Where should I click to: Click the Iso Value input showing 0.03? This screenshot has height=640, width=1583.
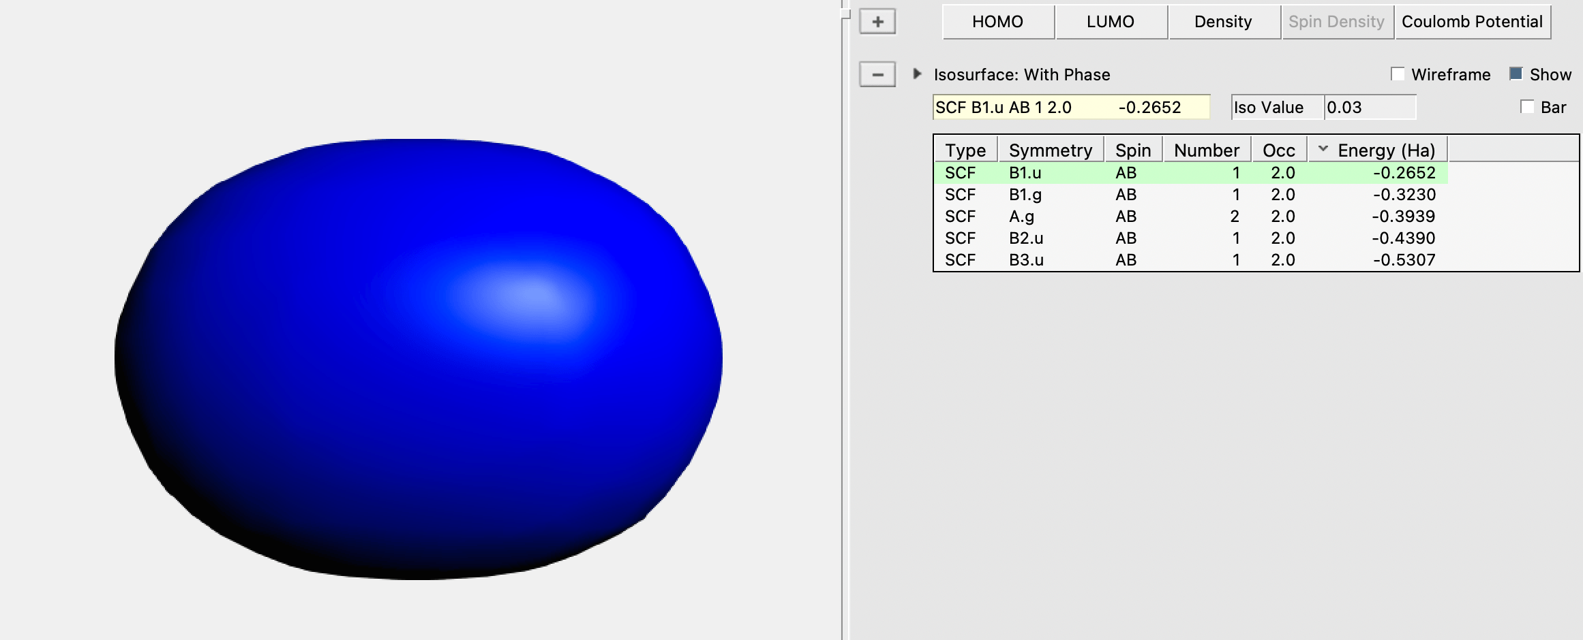click(x=1370, y=107)
